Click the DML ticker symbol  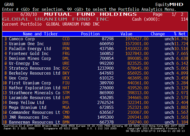(x=66, y=59)
